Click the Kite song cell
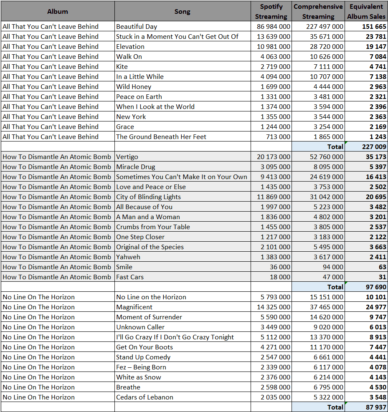 (183, 66)
